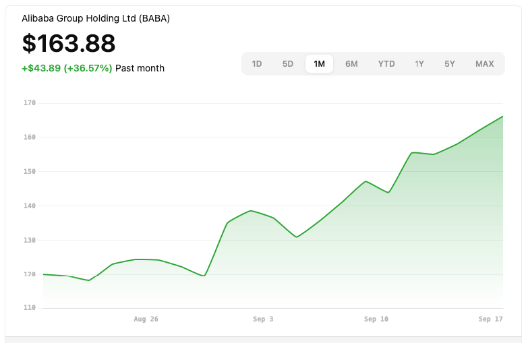Click the Sep 17 x-axis date label

(x=490, y=319)
